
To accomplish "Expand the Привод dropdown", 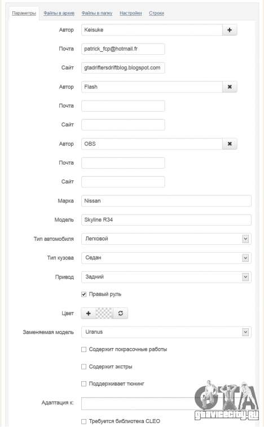I will tap(166, 277).
